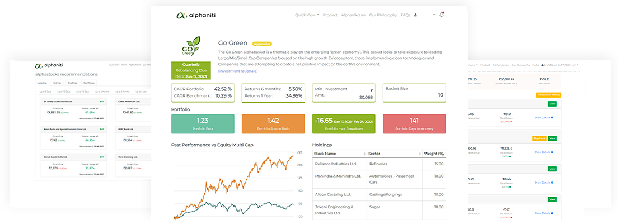The image size is (618, 220).
Task: Switch to the Mid Cap tab in the left window
Action: click(x=57, y=83)
